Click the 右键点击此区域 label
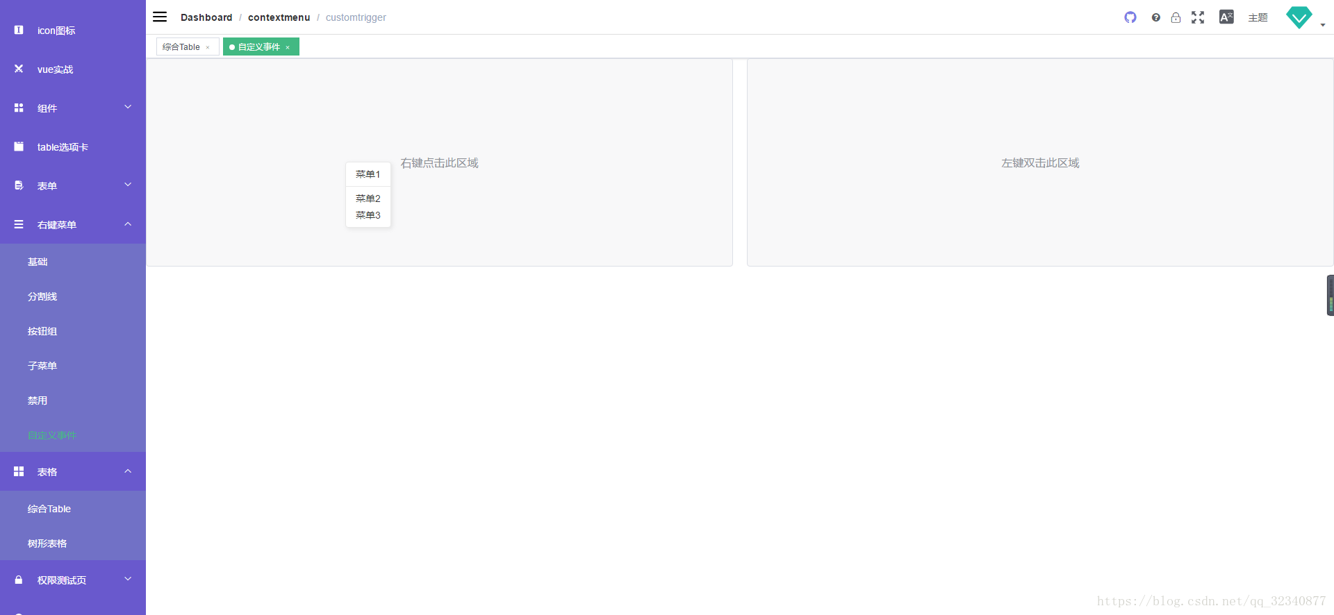The height and width of the screenshot is (615, 1334). (x=439, y=162)
